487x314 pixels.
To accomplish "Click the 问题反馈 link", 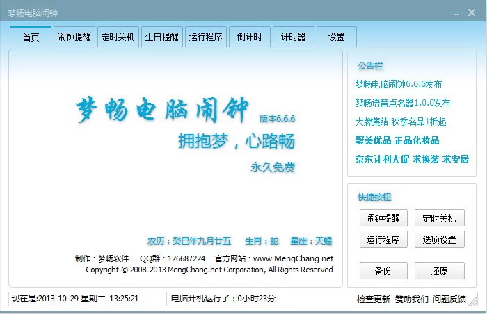I will tap(449, 299).
